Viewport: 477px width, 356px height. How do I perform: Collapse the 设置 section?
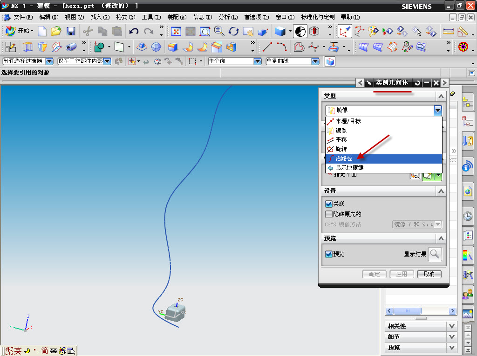coord(441,191)
